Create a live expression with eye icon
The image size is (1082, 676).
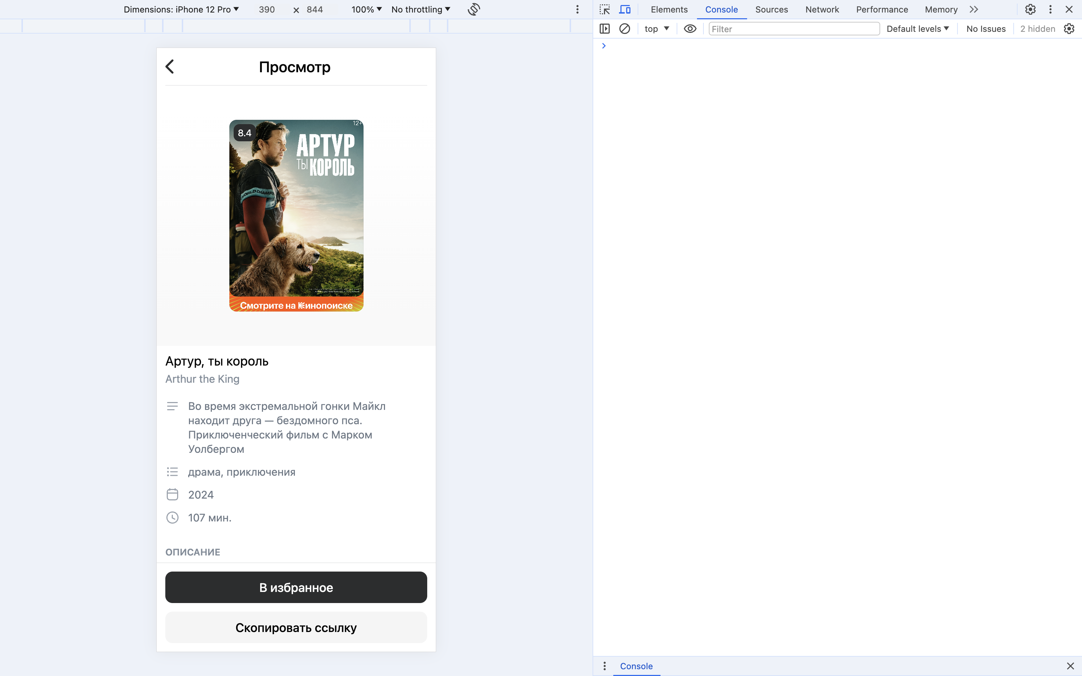click(690, 29)
